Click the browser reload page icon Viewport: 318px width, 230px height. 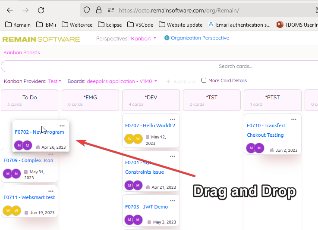click(x=41, y=10)
